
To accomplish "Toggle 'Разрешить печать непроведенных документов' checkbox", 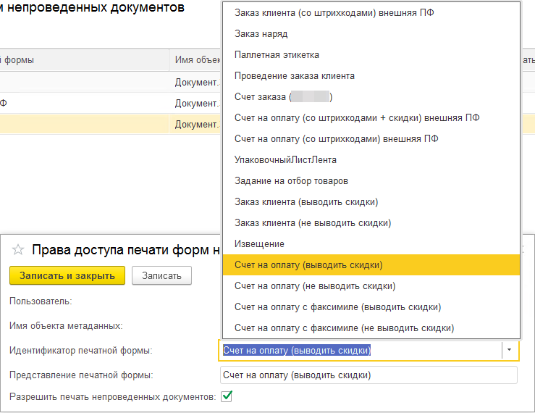I will click(x=227, y=396).
